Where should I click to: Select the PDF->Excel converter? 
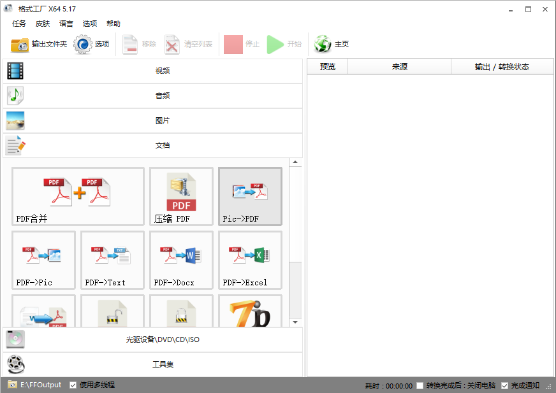pos(250,260)
